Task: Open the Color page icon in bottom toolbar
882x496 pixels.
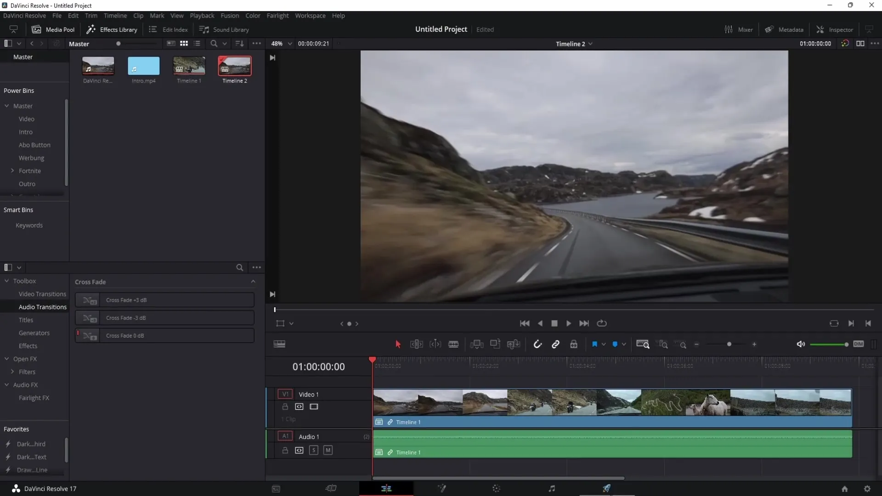Action: (x=497, y=488)
